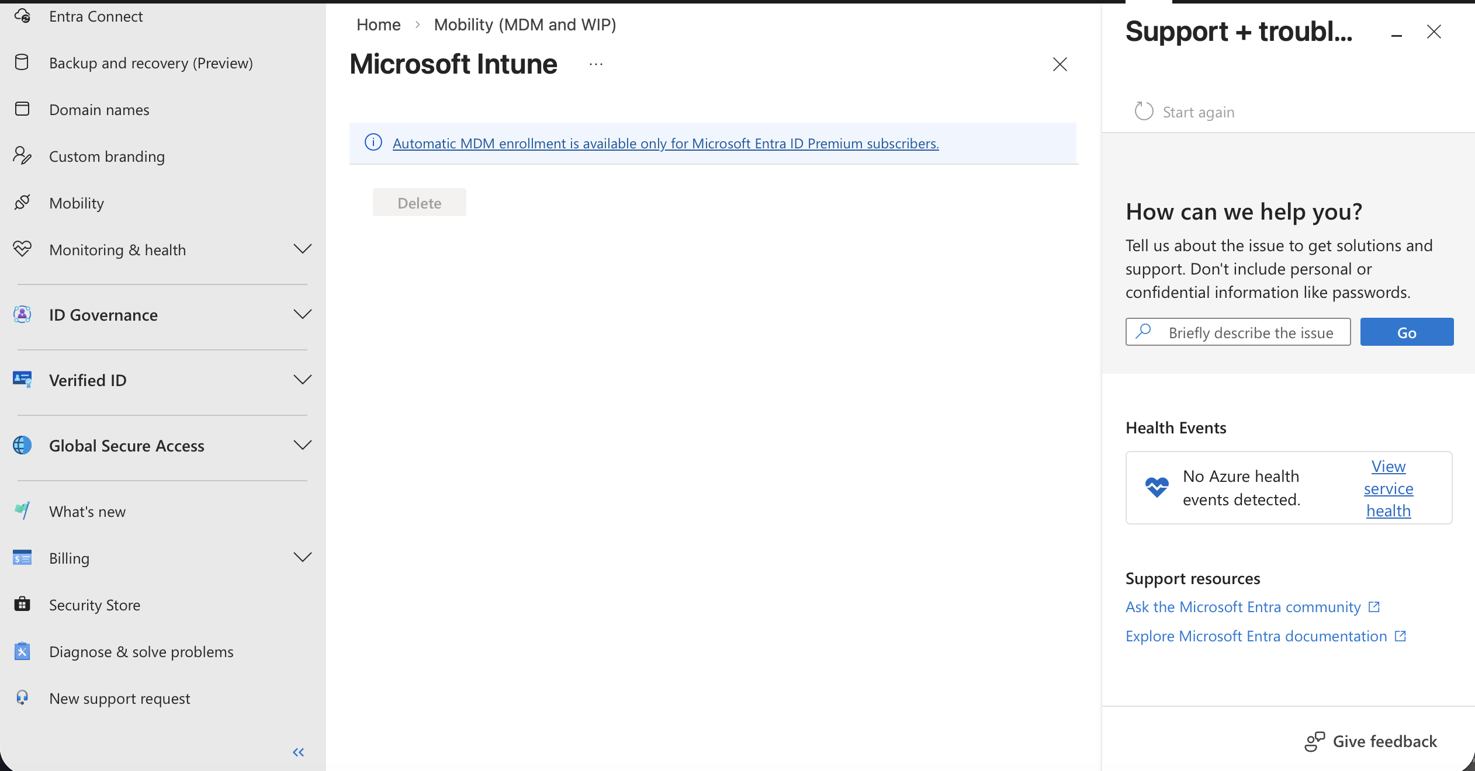The width and height of the screenshot is (1475, 771).
Task: Click the Backup and recovery database icon
Action: [22, 62]
